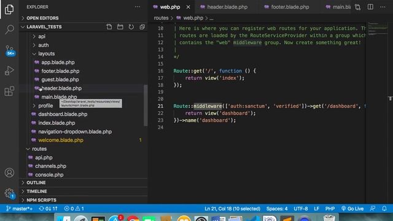
Task: Click the notifications bell in status bar
Action: coord(384,209)
